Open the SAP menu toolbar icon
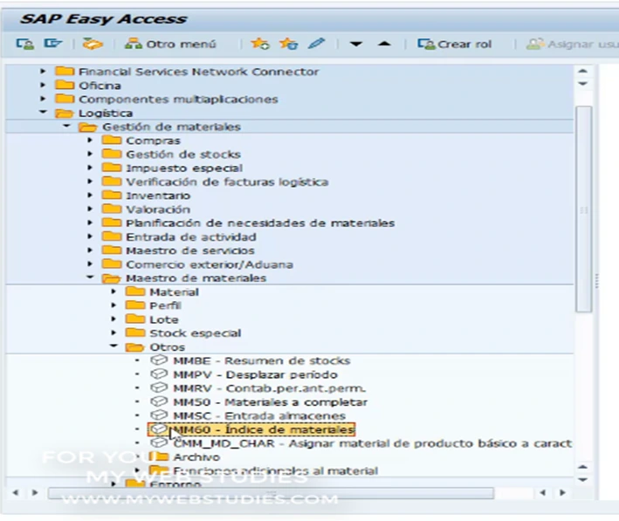The image size is (619, 521). [53, 44]
